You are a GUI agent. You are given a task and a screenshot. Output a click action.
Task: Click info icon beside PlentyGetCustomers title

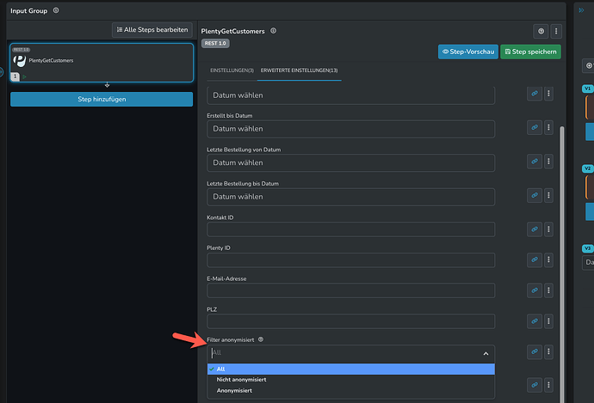coord(273,31)
